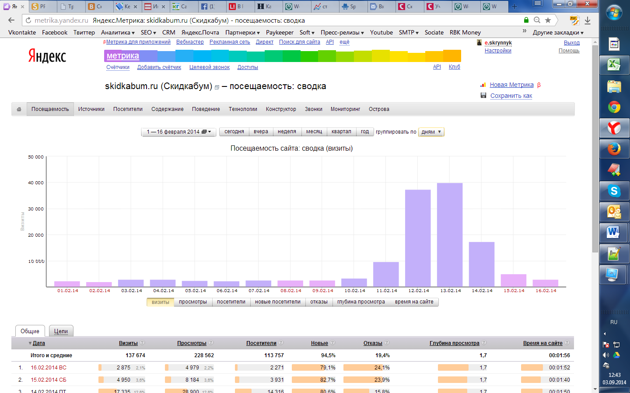Click the green lock security icon
The width and height of the screenshot is (630, 393).
click(526, 20)
